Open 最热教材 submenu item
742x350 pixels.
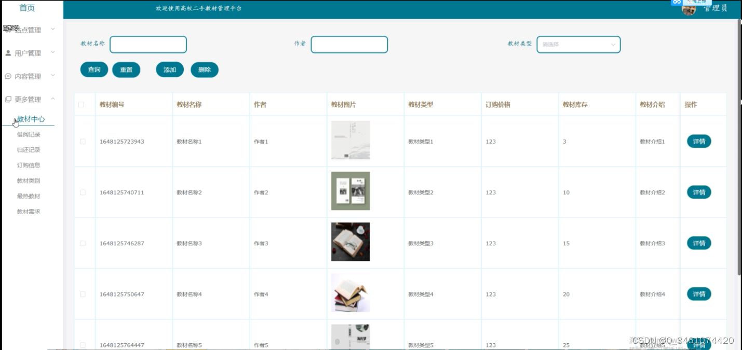(x=29, y=196)
